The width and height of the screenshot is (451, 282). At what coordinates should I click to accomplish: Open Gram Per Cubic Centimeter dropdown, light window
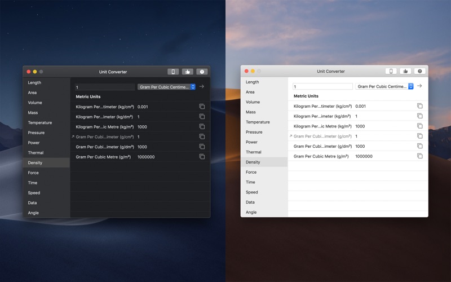pyautogui.click(x=384, y=86)
